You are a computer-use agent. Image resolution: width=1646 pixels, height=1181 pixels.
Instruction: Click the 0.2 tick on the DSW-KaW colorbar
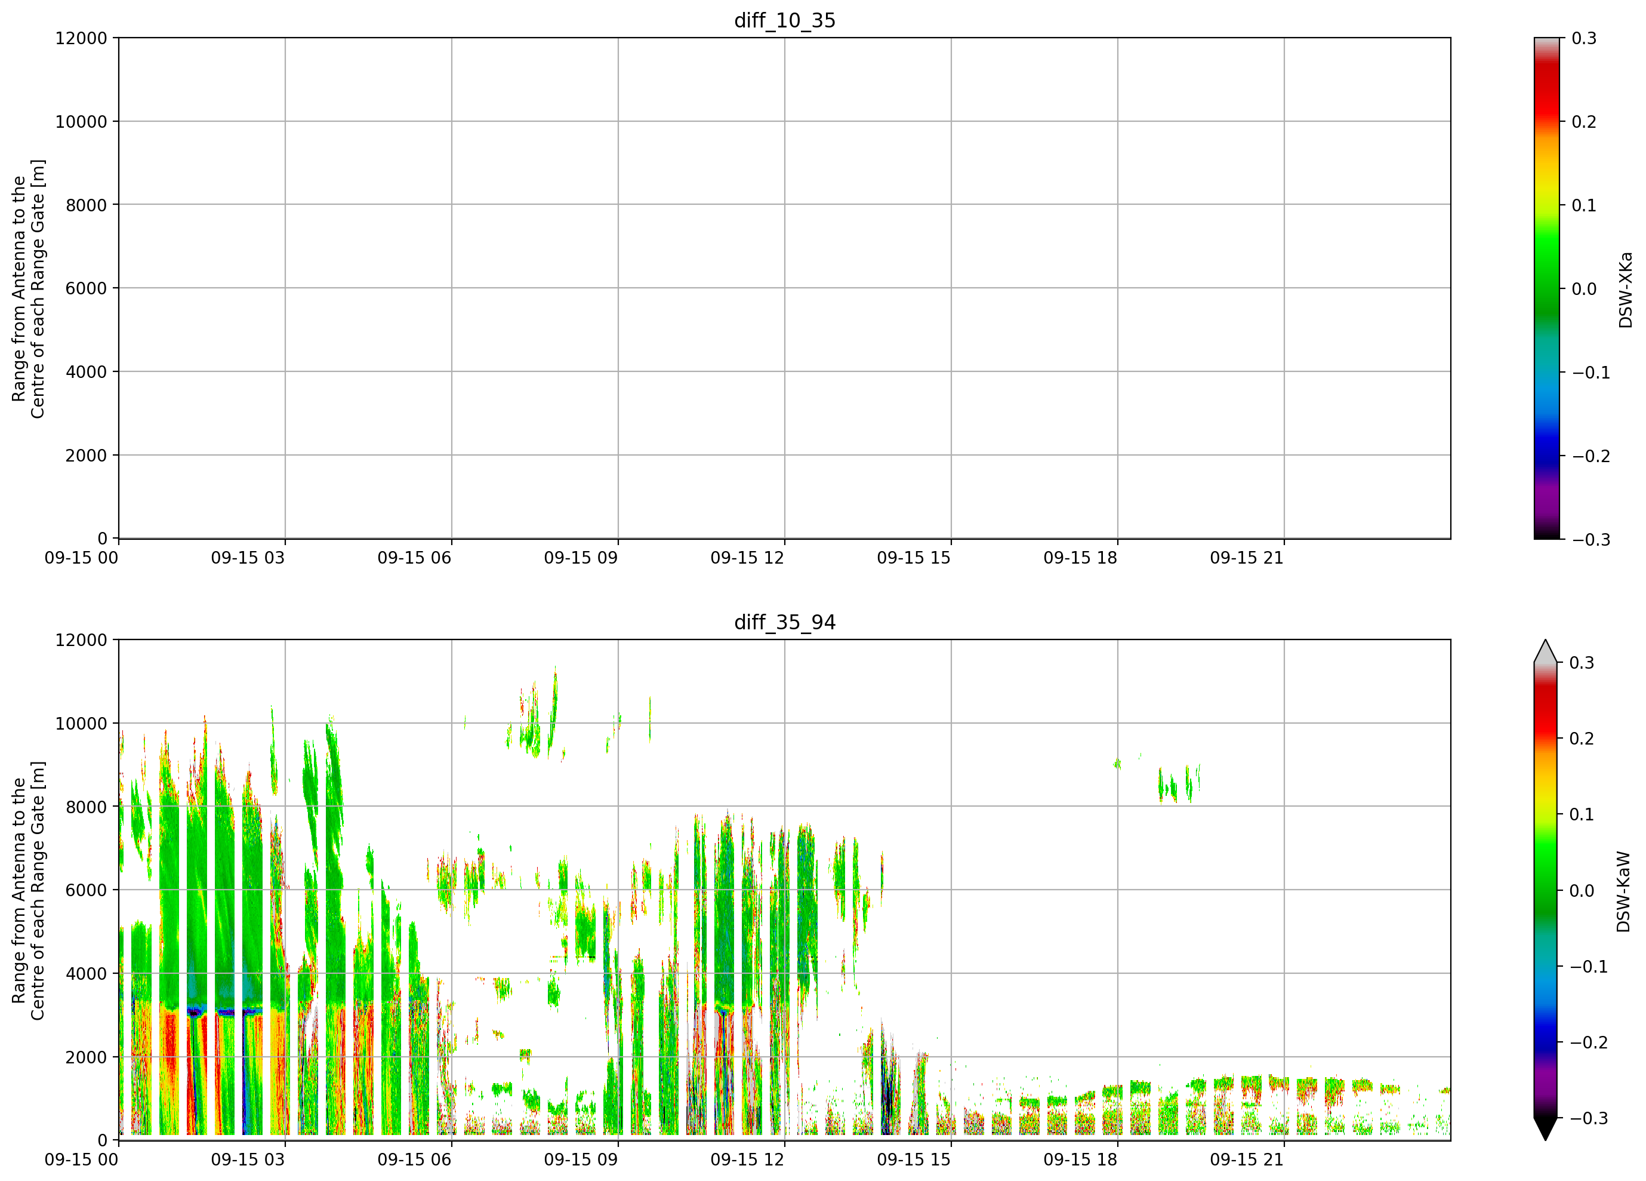tap(1582, 738)
